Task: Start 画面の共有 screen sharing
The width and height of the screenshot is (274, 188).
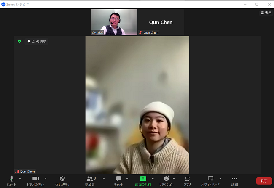Action: point(143,181)
